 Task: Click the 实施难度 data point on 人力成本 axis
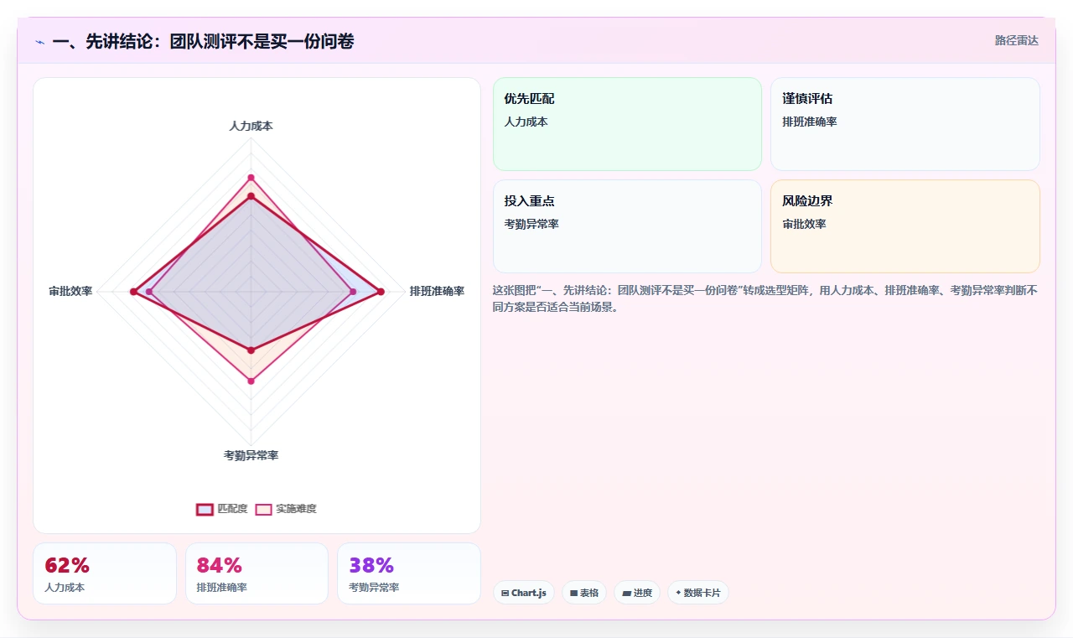click(251, 178)
